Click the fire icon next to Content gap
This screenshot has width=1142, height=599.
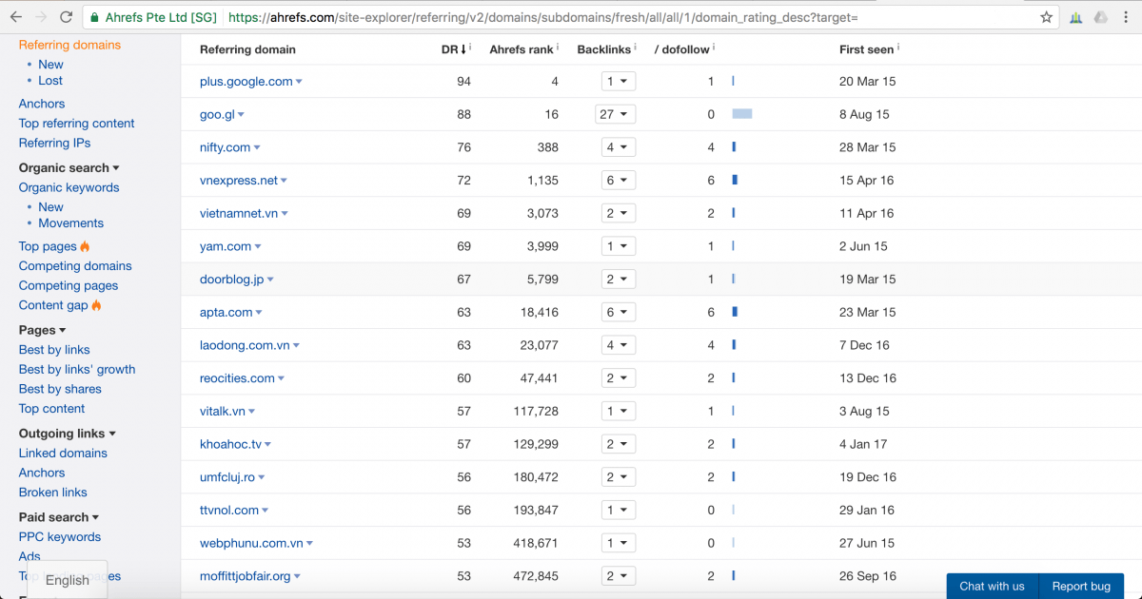[x=96, y=305]
